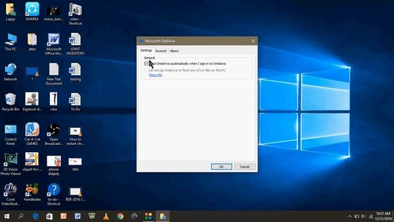Select the meizu_ban desktop file
Screen dimensions: 394x222
[54, 14]
